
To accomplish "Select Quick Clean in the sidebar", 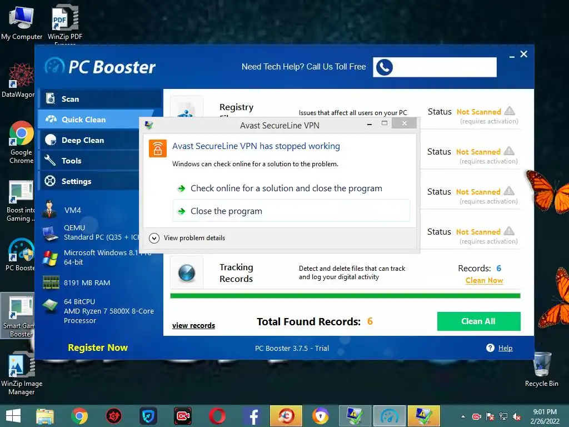I will (96, 120).
